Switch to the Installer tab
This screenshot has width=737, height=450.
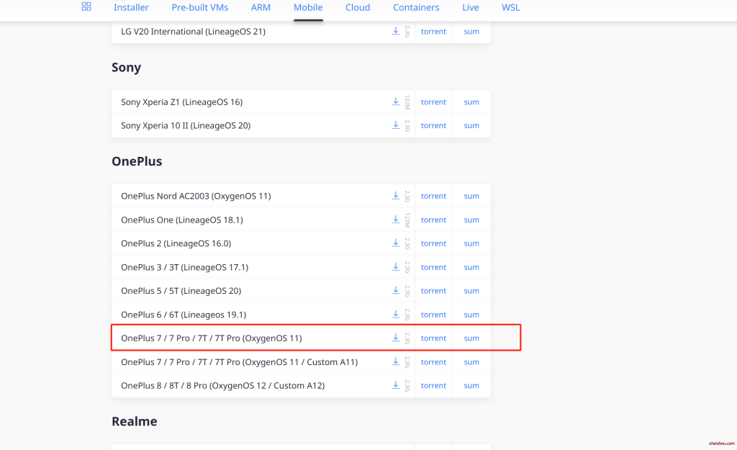click(131, 7)
